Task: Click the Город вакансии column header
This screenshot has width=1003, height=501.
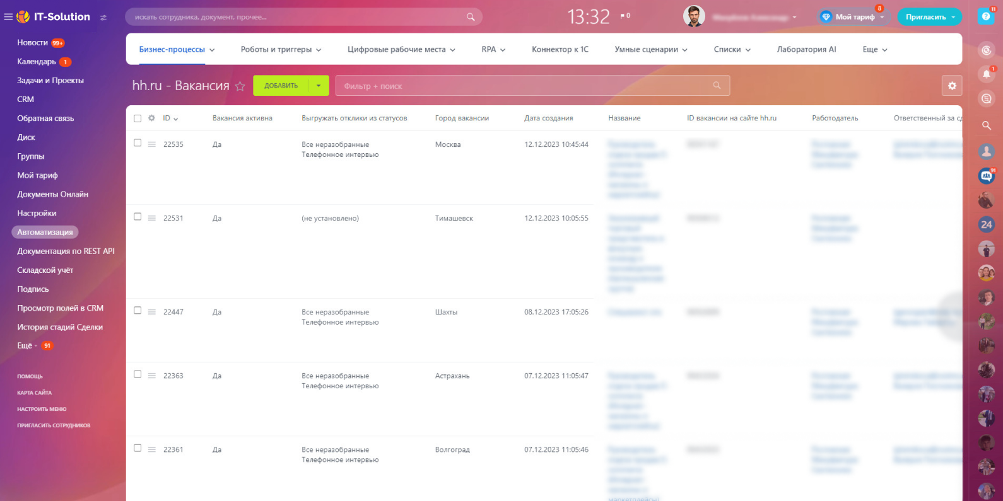Action: (462, 118)
